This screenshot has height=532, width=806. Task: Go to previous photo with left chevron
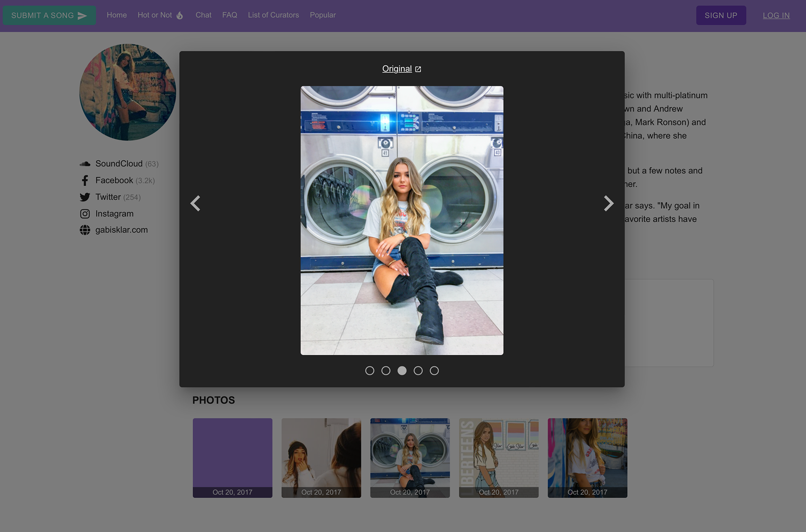(195, 203)
